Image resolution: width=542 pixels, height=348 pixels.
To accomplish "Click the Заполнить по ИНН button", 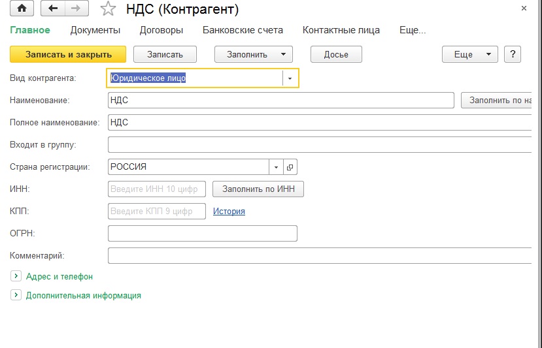I will coord(258,189).
